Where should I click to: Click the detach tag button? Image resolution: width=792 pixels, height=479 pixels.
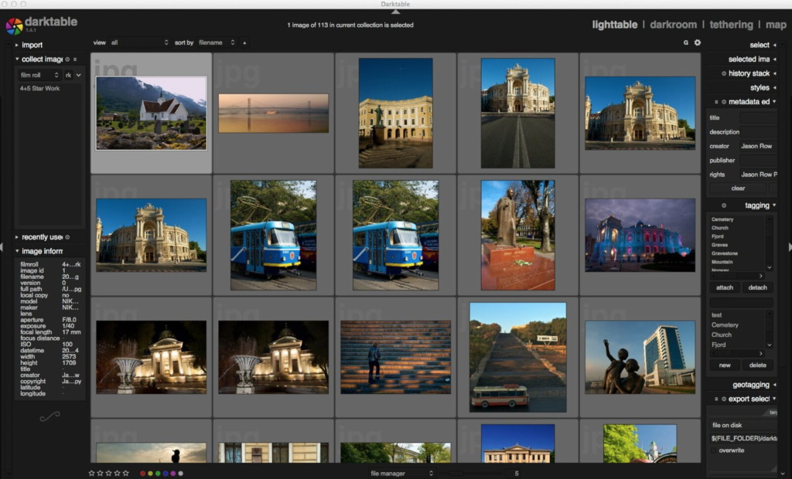tap(757, 287)
